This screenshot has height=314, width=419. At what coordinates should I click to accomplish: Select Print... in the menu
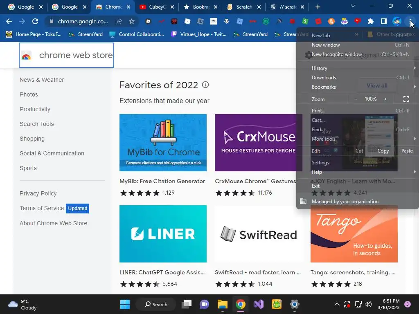358,110
